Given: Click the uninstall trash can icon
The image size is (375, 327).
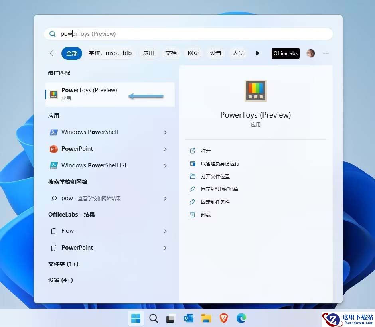Looking at the screenshot, I should pos(193,215).
